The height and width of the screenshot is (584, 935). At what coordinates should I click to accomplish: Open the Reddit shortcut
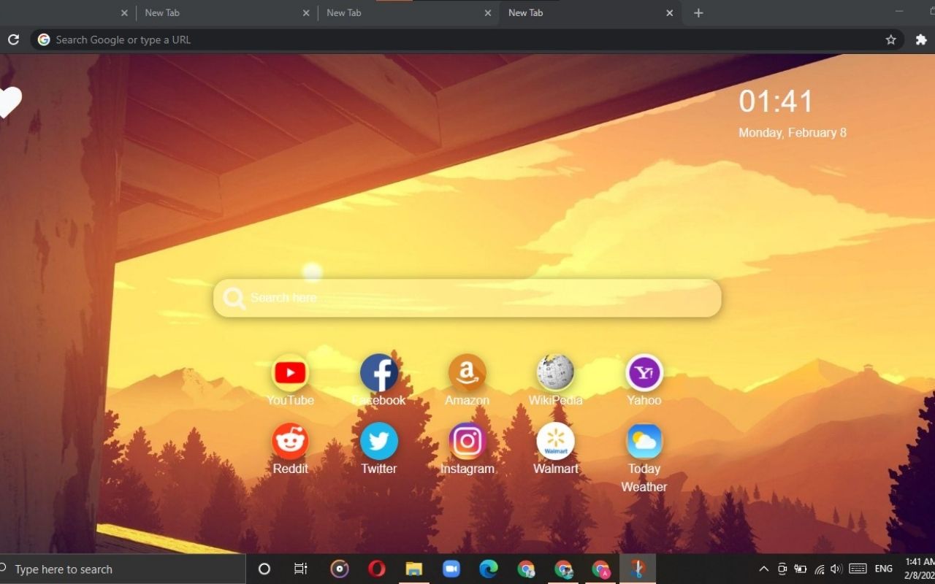point(290,440)
